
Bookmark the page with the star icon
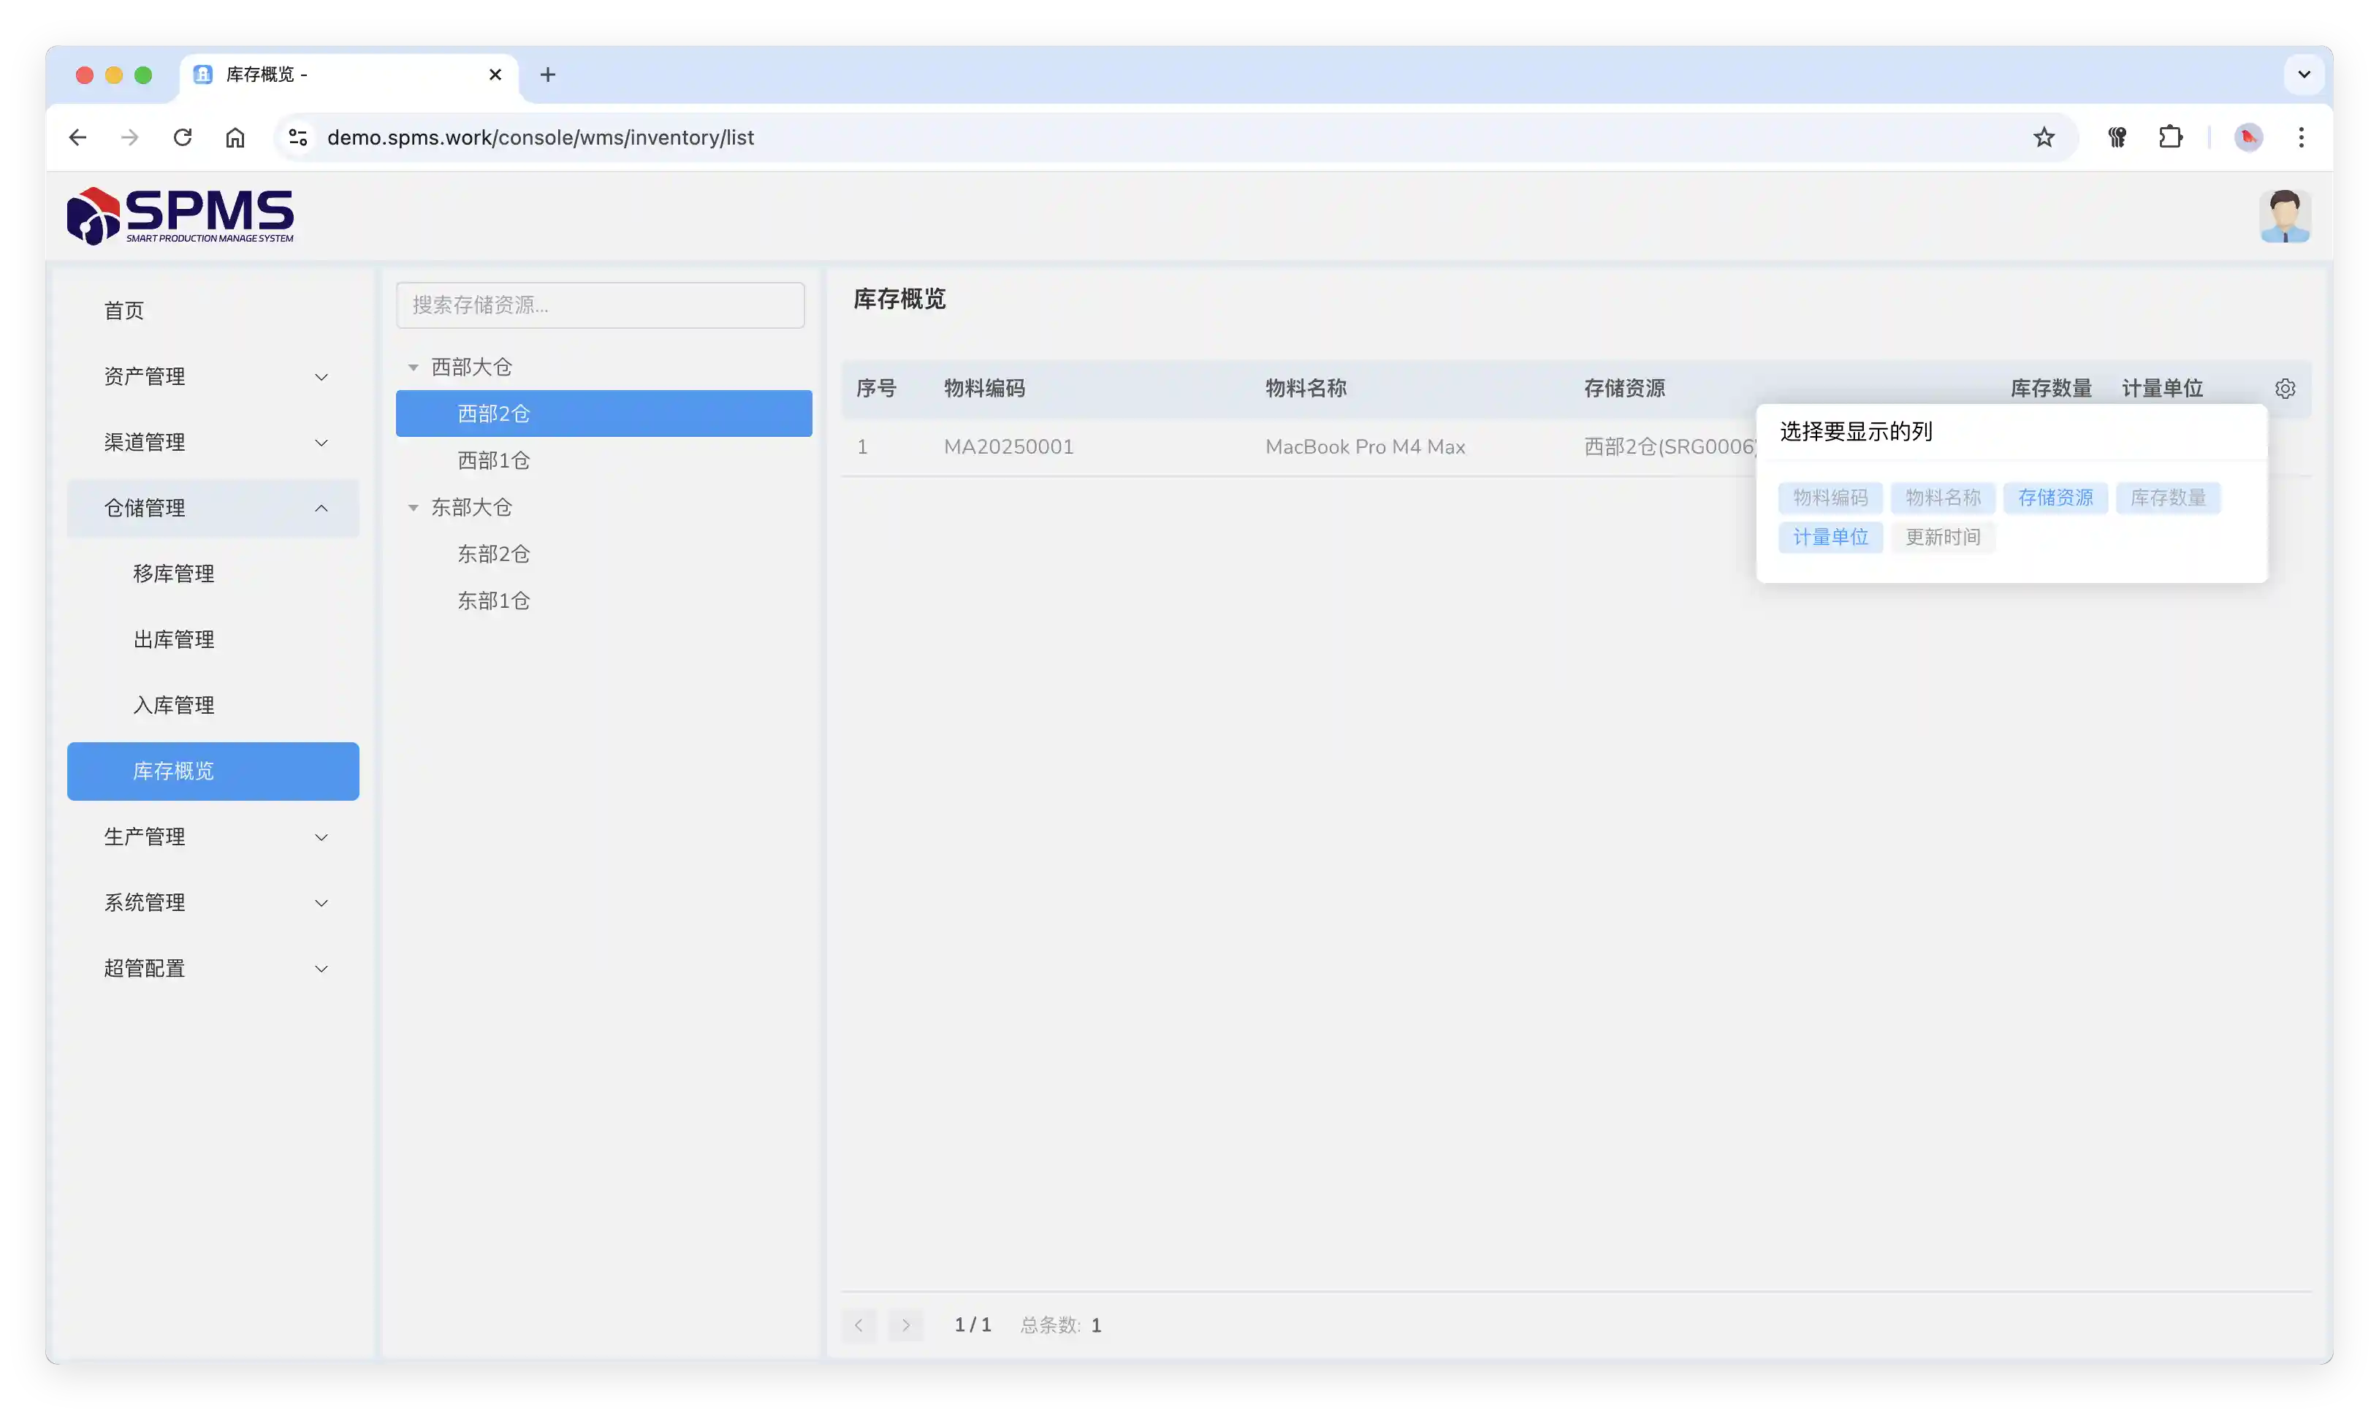2044,137
